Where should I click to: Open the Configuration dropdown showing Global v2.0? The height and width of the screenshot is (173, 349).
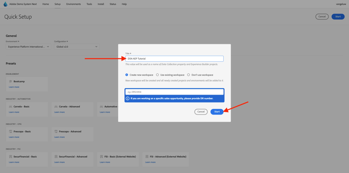(77, 46)
